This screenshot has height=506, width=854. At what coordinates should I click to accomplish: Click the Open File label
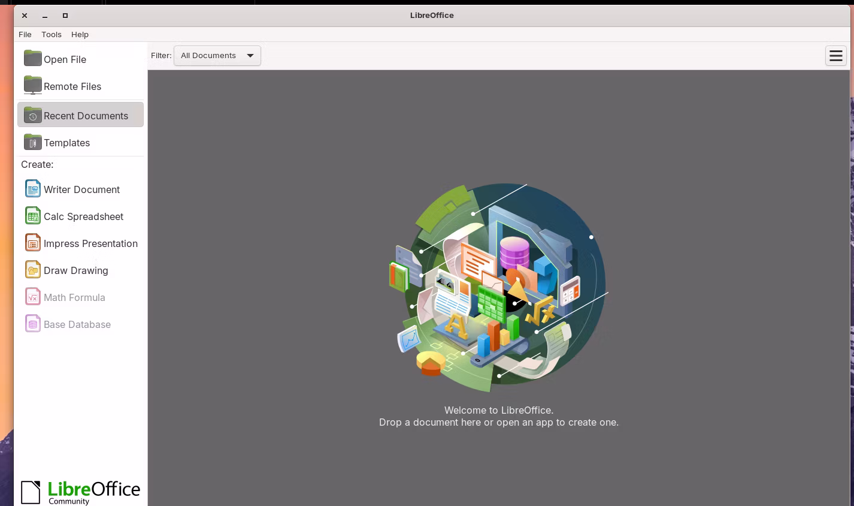point(65,59)
